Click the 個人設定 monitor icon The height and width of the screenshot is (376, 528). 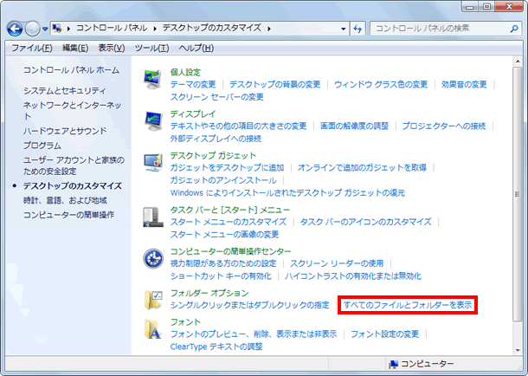pyautogui.click(x=152, y=79)
